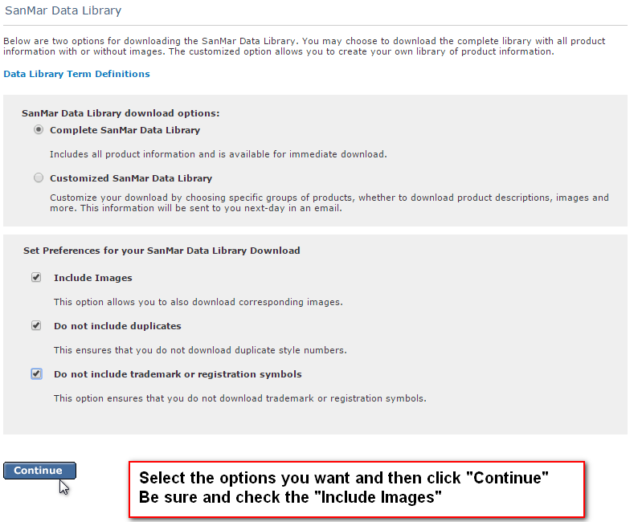Click the "download options:" section heading
The image size is (638, 522).
pyautogui.click(x=121, y=114)
